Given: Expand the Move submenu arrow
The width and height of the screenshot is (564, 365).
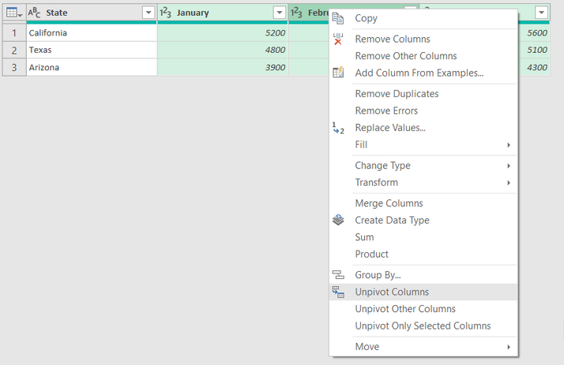Looking at the screenshot, I should coord(509,347).
